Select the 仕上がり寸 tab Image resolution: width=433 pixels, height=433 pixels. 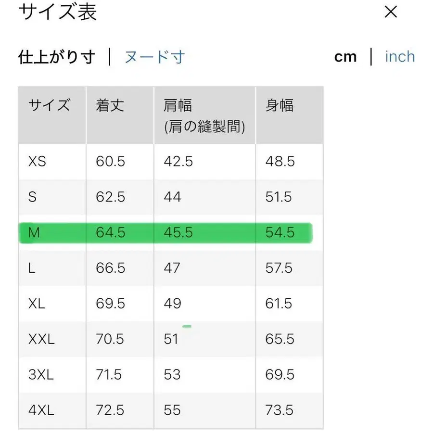point(57,57)
